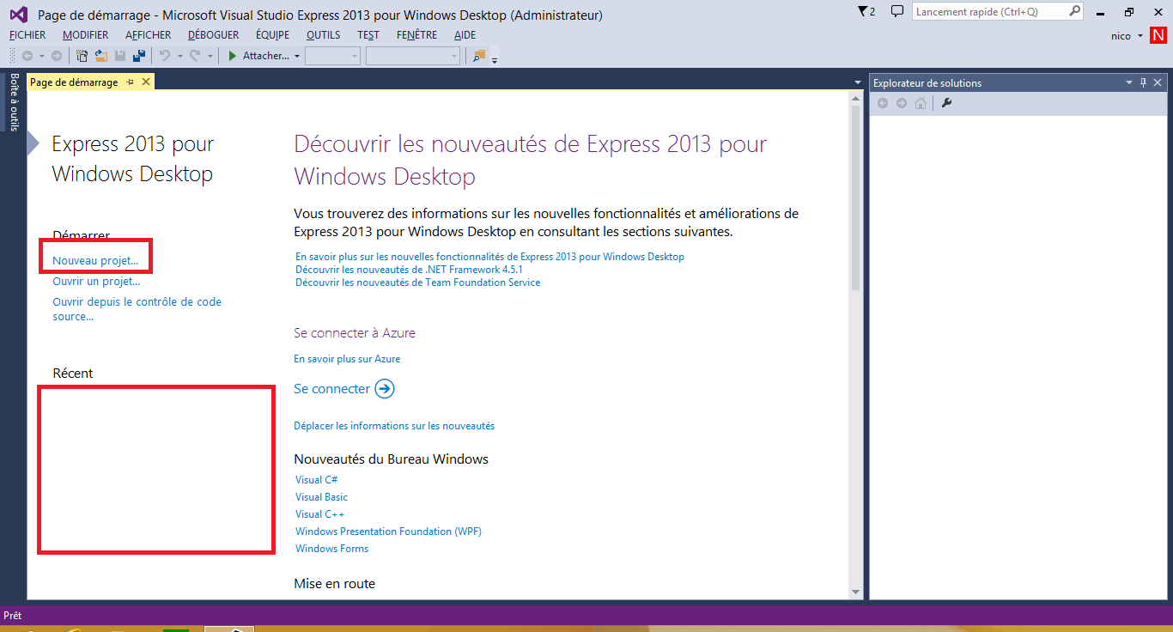The width and height of the screenshot is (1173, 632).
Task: Click Solution Explorer forward arrow icon
Action: (x=901, y=103)
